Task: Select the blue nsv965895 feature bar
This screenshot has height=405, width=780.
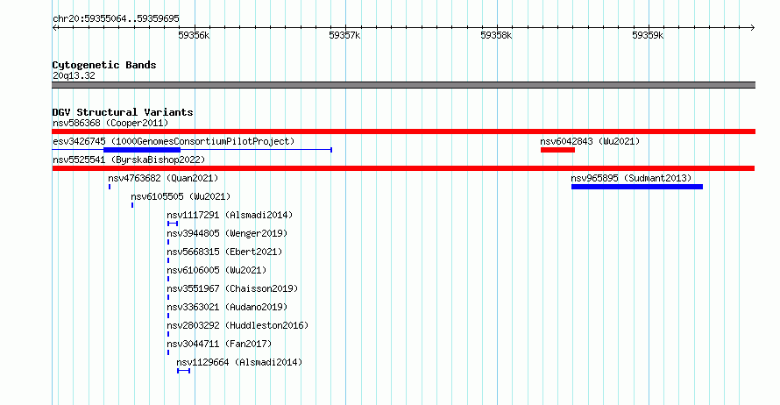Action: (637, 187)
